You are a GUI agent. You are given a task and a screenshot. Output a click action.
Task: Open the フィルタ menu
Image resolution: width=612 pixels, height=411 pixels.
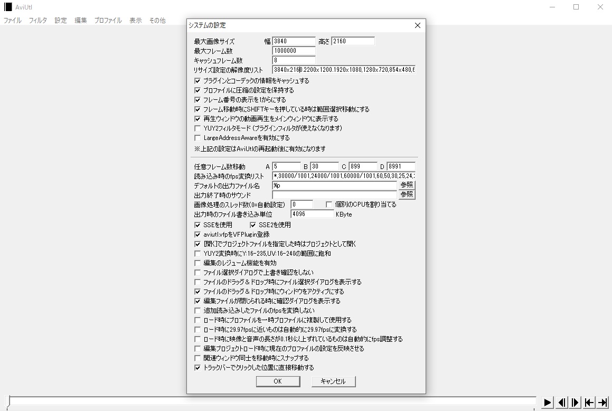click(38, 20)
